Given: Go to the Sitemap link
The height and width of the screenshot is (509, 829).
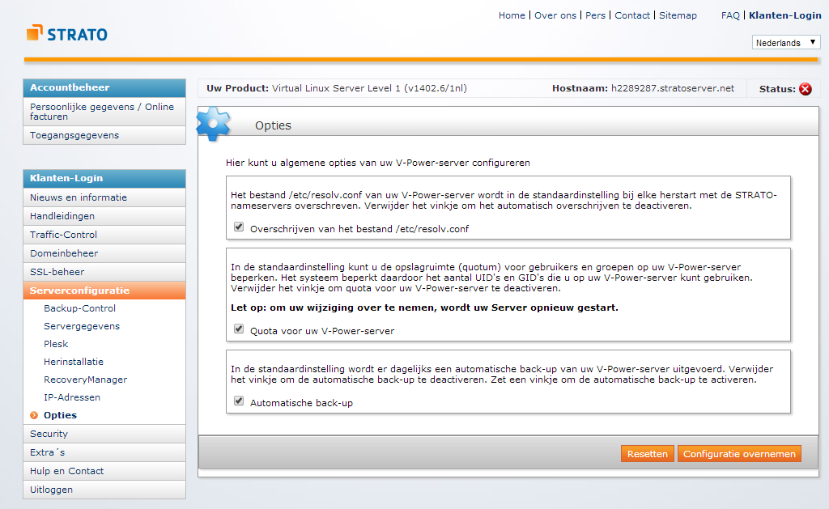Looking at the screenshot, I should [678, 15].
